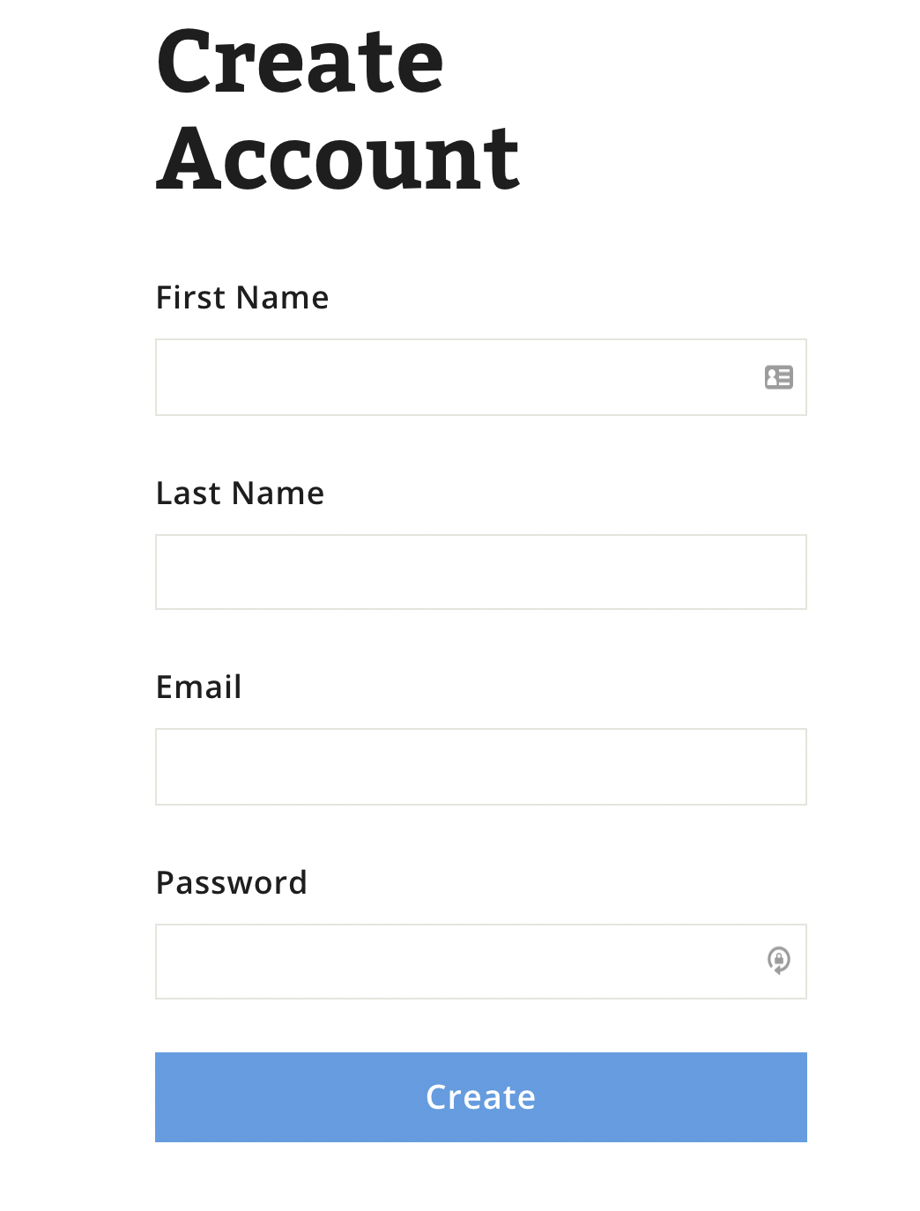Click the white Create text on the button
This screenshot has width=920, height=1211.
click(x=480, y=1097)
